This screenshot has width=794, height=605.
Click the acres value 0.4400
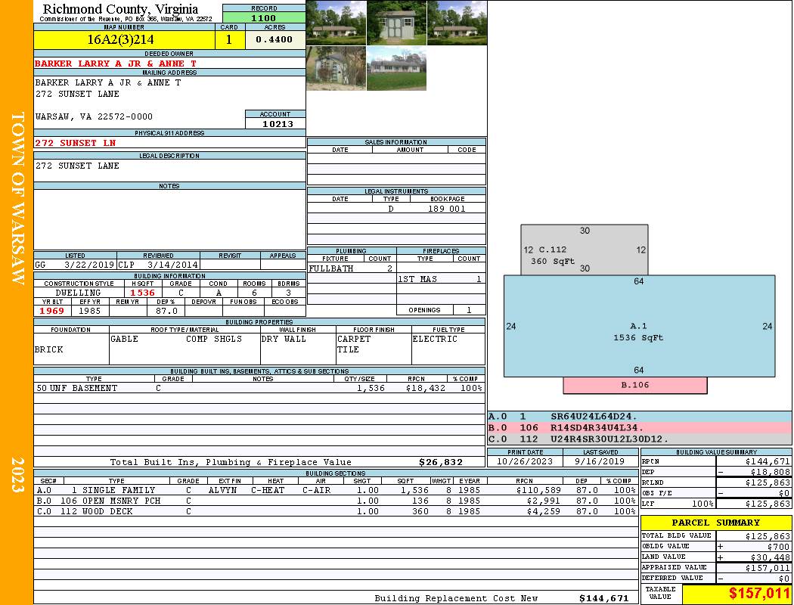click(x=274, y=40)
